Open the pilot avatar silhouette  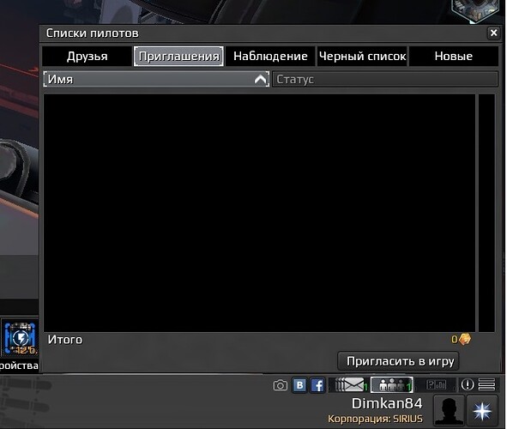(450, 411)
